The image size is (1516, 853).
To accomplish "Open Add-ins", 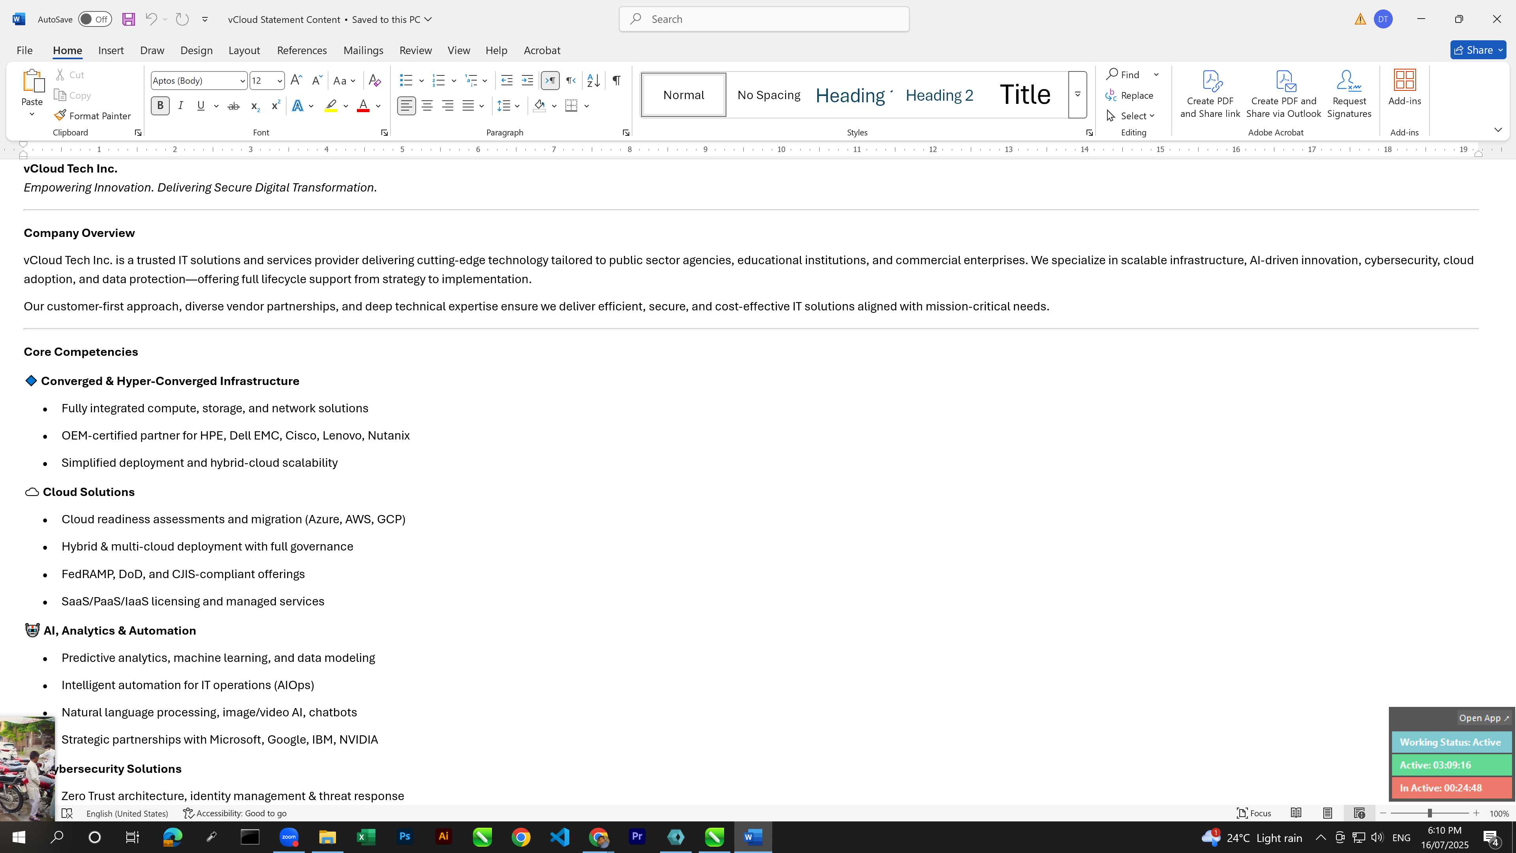I will 1405,88.
